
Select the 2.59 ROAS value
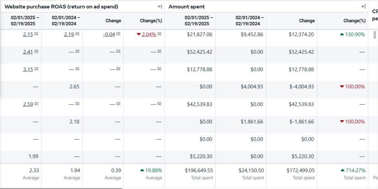28,104
